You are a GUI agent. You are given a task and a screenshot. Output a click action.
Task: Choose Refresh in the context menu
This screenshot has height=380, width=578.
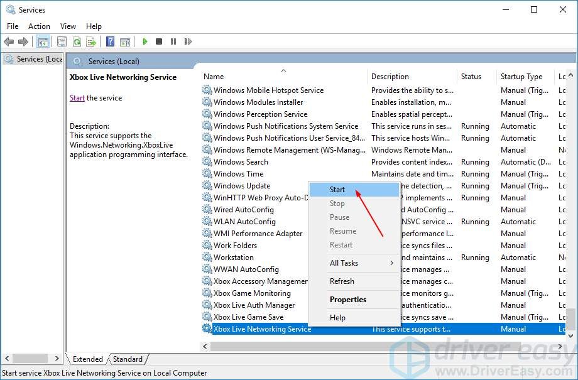[x=342, y=281]
